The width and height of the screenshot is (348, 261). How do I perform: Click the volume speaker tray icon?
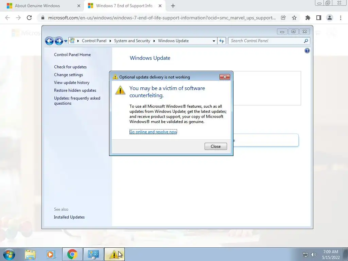click(x=314, y=255)
